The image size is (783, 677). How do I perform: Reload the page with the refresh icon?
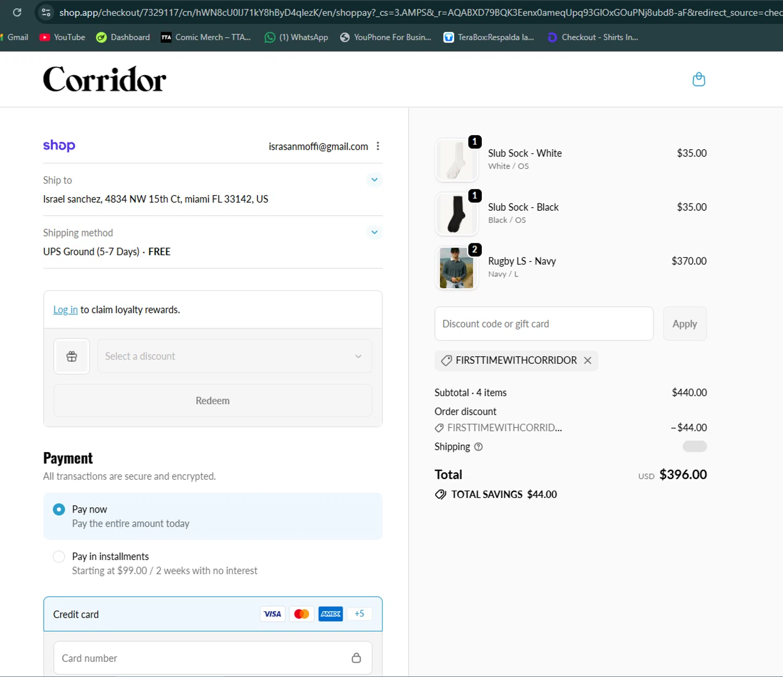(17, 12)
